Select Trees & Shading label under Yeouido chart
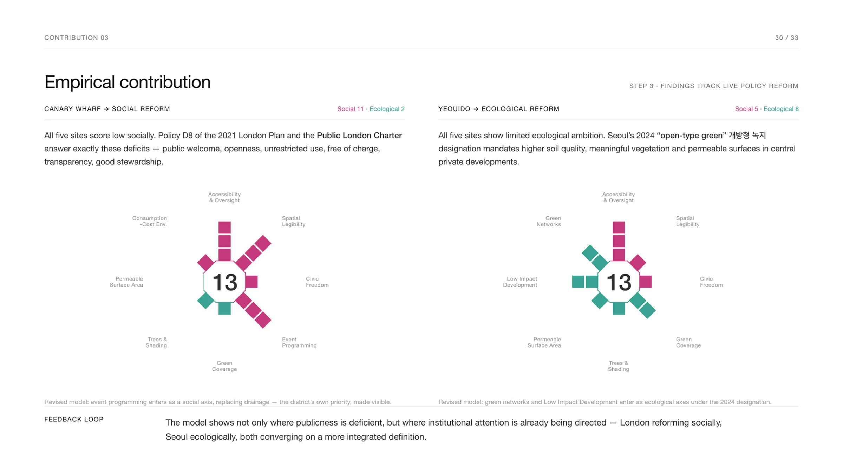This screenshot has height=474, width=843. (x=619, y=366)
